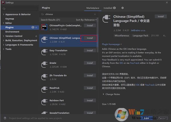The width and height of the screenshot is (171, 122).
Task: Click the Zh-Translate-En plugin icon
Action: [x=44, y=77]
